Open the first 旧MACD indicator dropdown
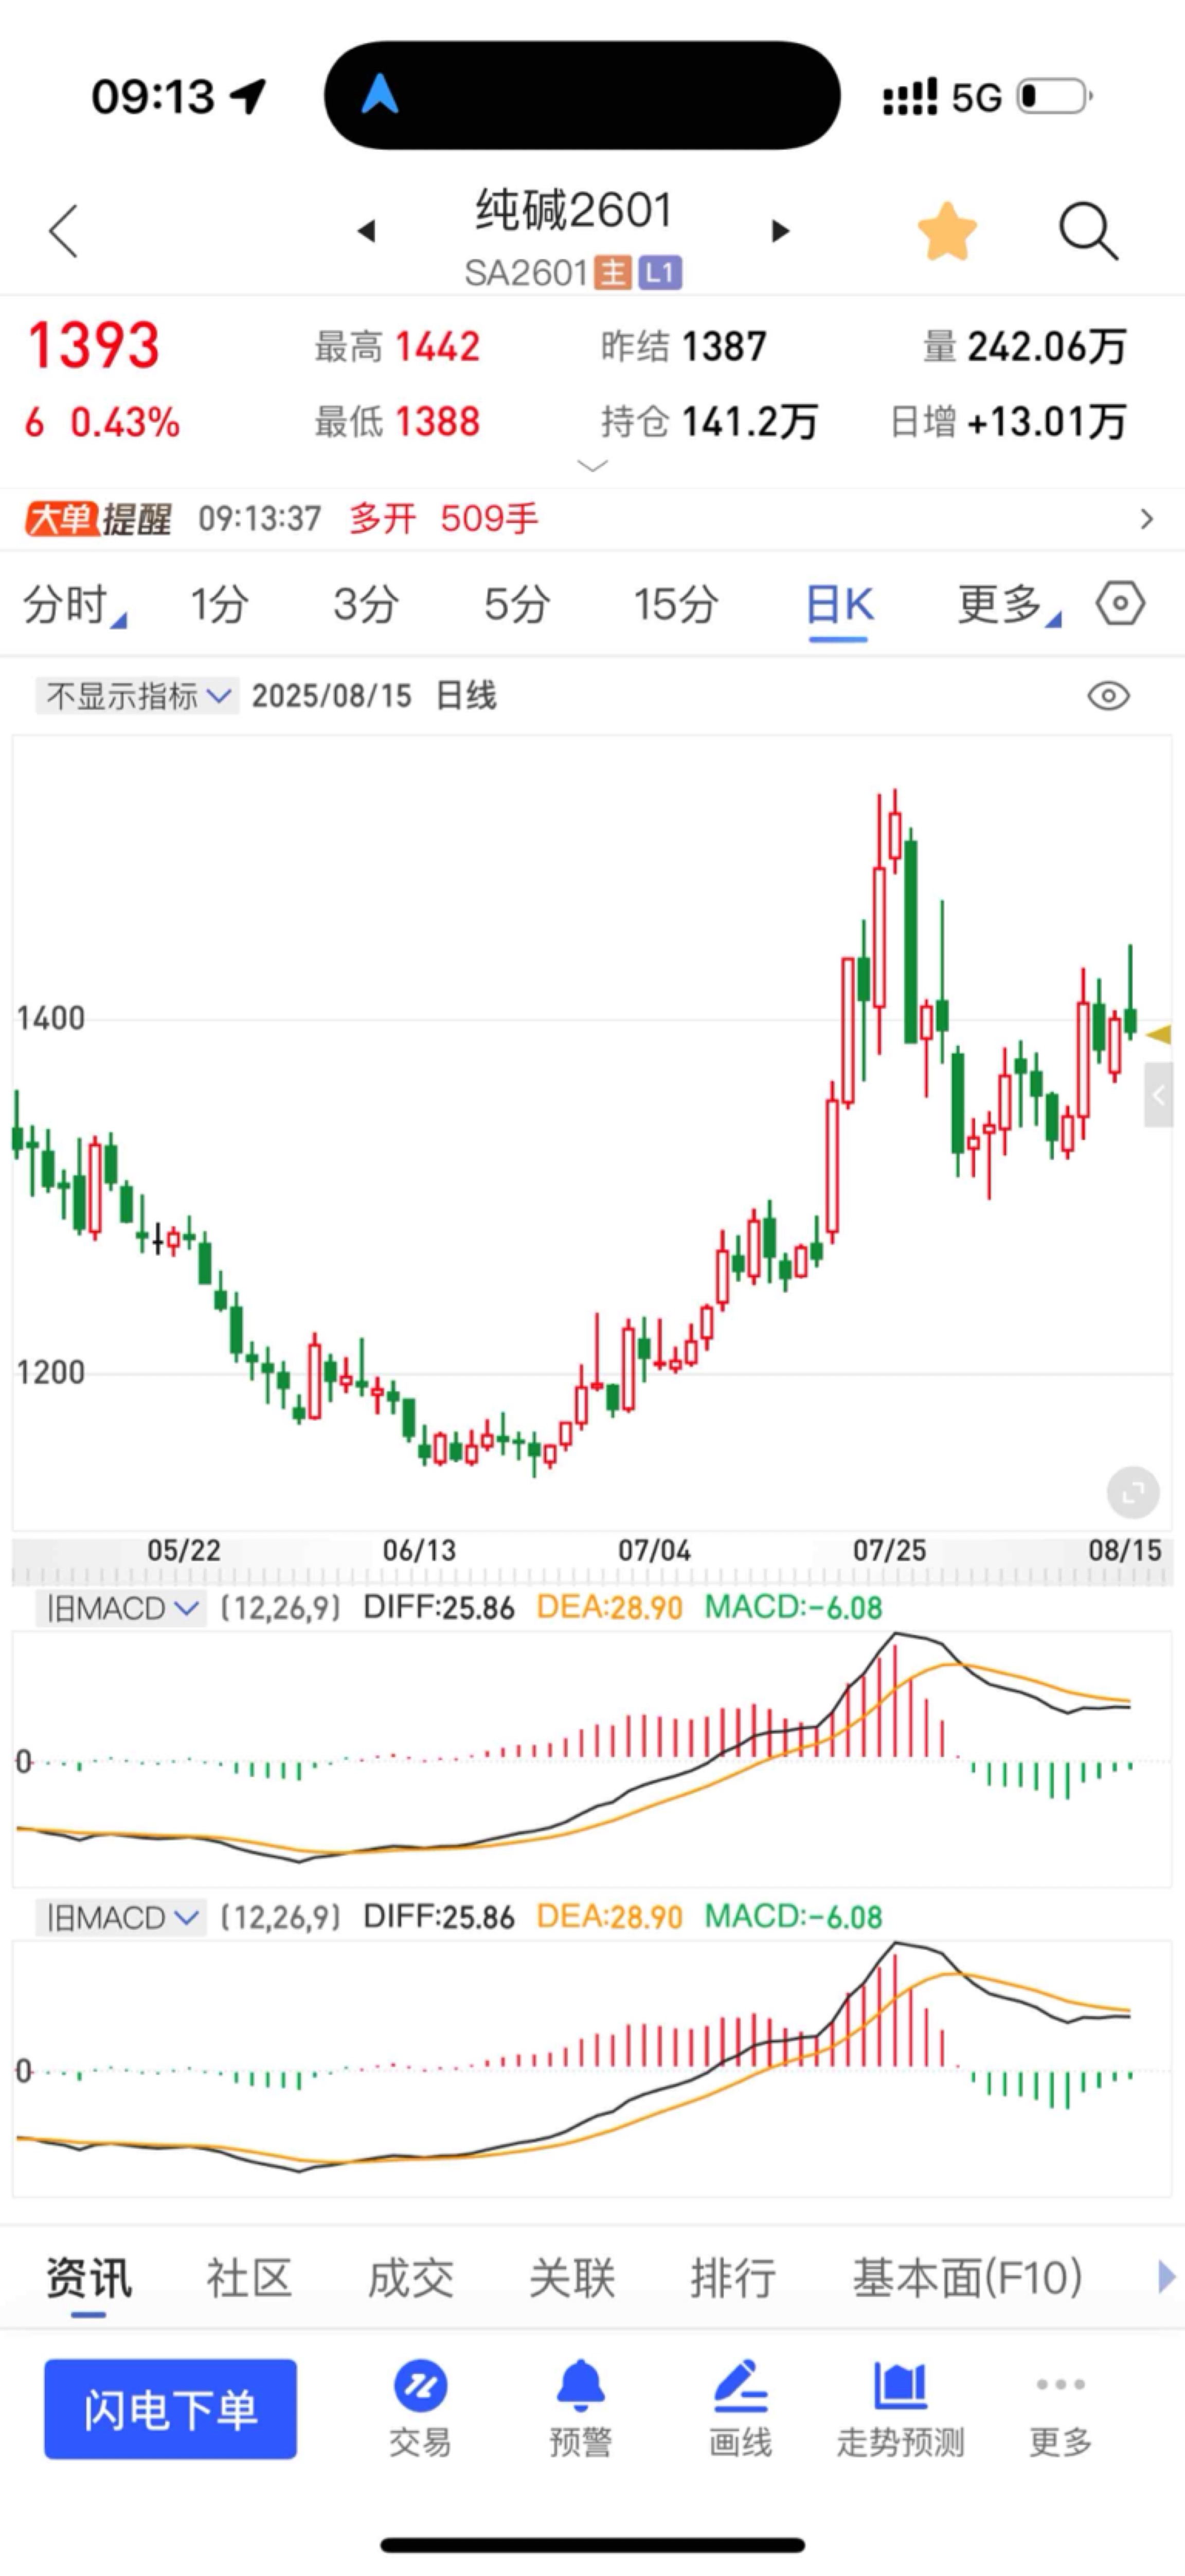Image resolution: width=1185 pixels, height=2576 pixels. point(120,1608)
